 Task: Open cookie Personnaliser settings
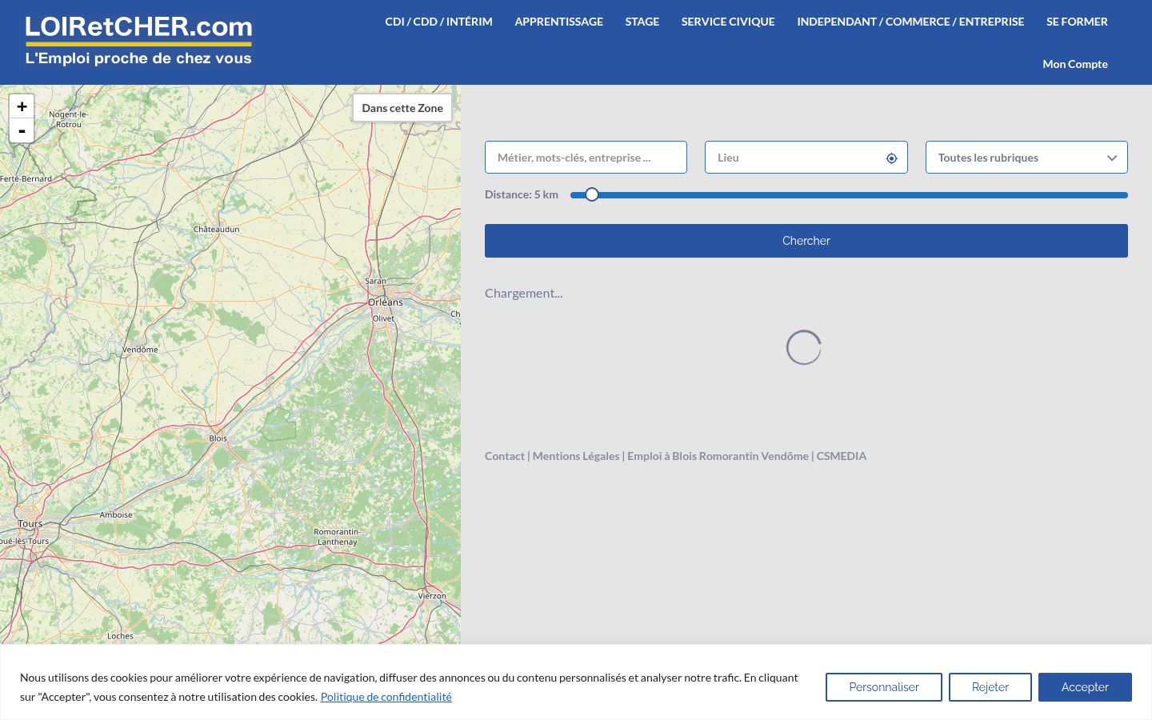pos(884,687)
